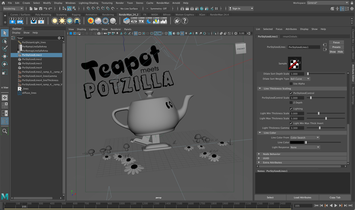Click the cloud dome light shelf icon
The width and height of the screenshot is (355, 210).
[x=99, y=21]
